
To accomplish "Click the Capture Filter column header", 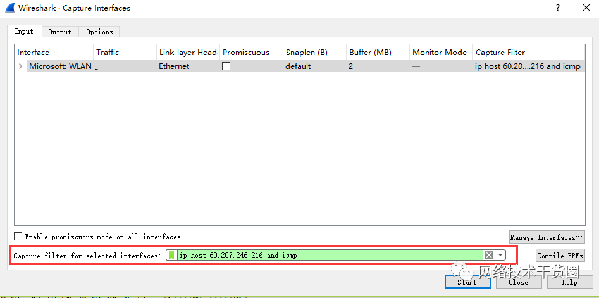I will coord(529,53).
